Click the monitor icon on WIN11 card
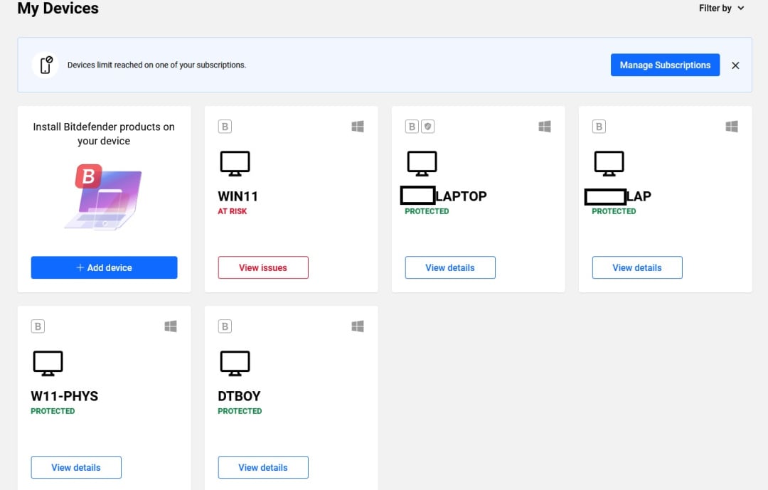768x490 pixels. [235, 164]
